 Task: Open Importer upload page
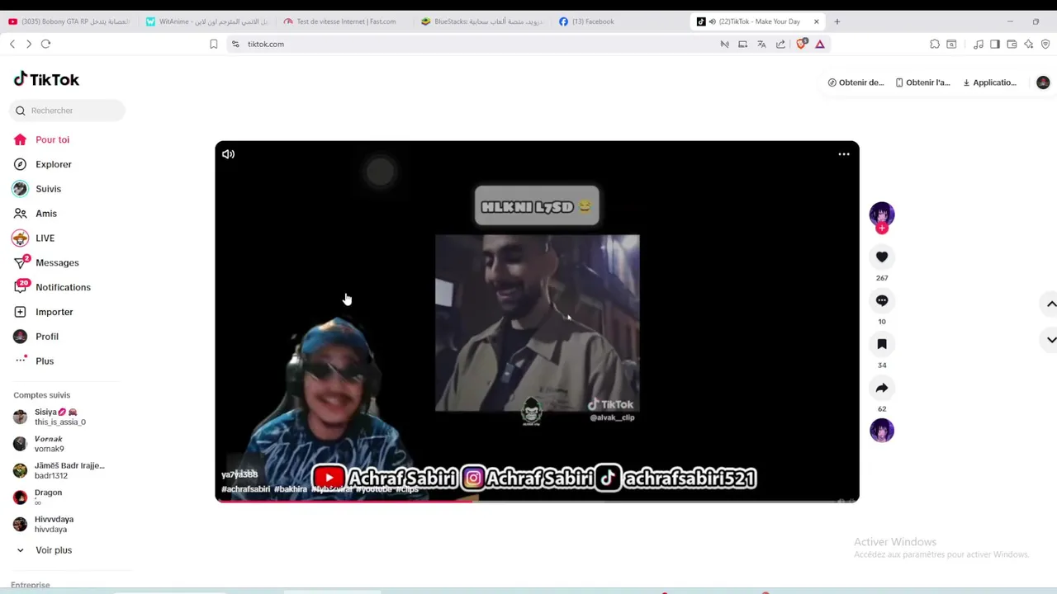[54, 312]
